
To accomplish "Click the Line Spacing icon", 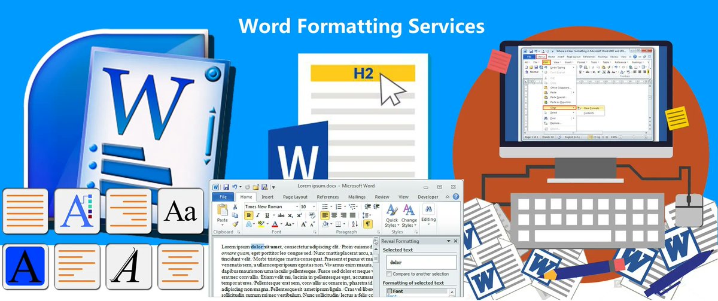I will click(x=366, y=215).
